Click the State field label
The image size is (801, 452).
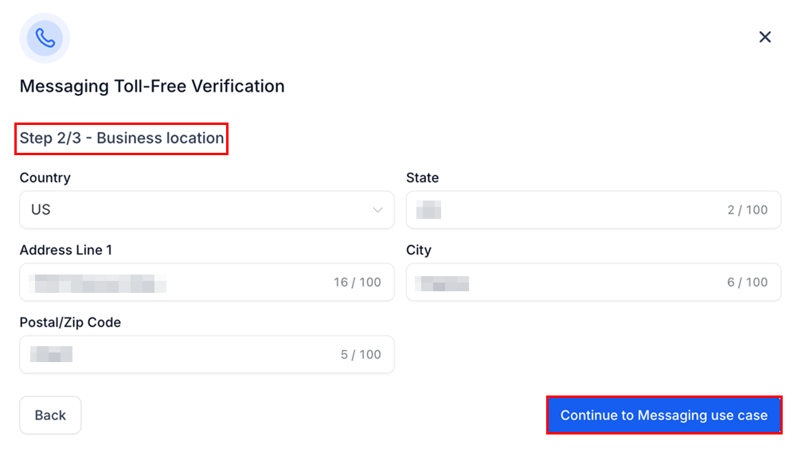423,178
